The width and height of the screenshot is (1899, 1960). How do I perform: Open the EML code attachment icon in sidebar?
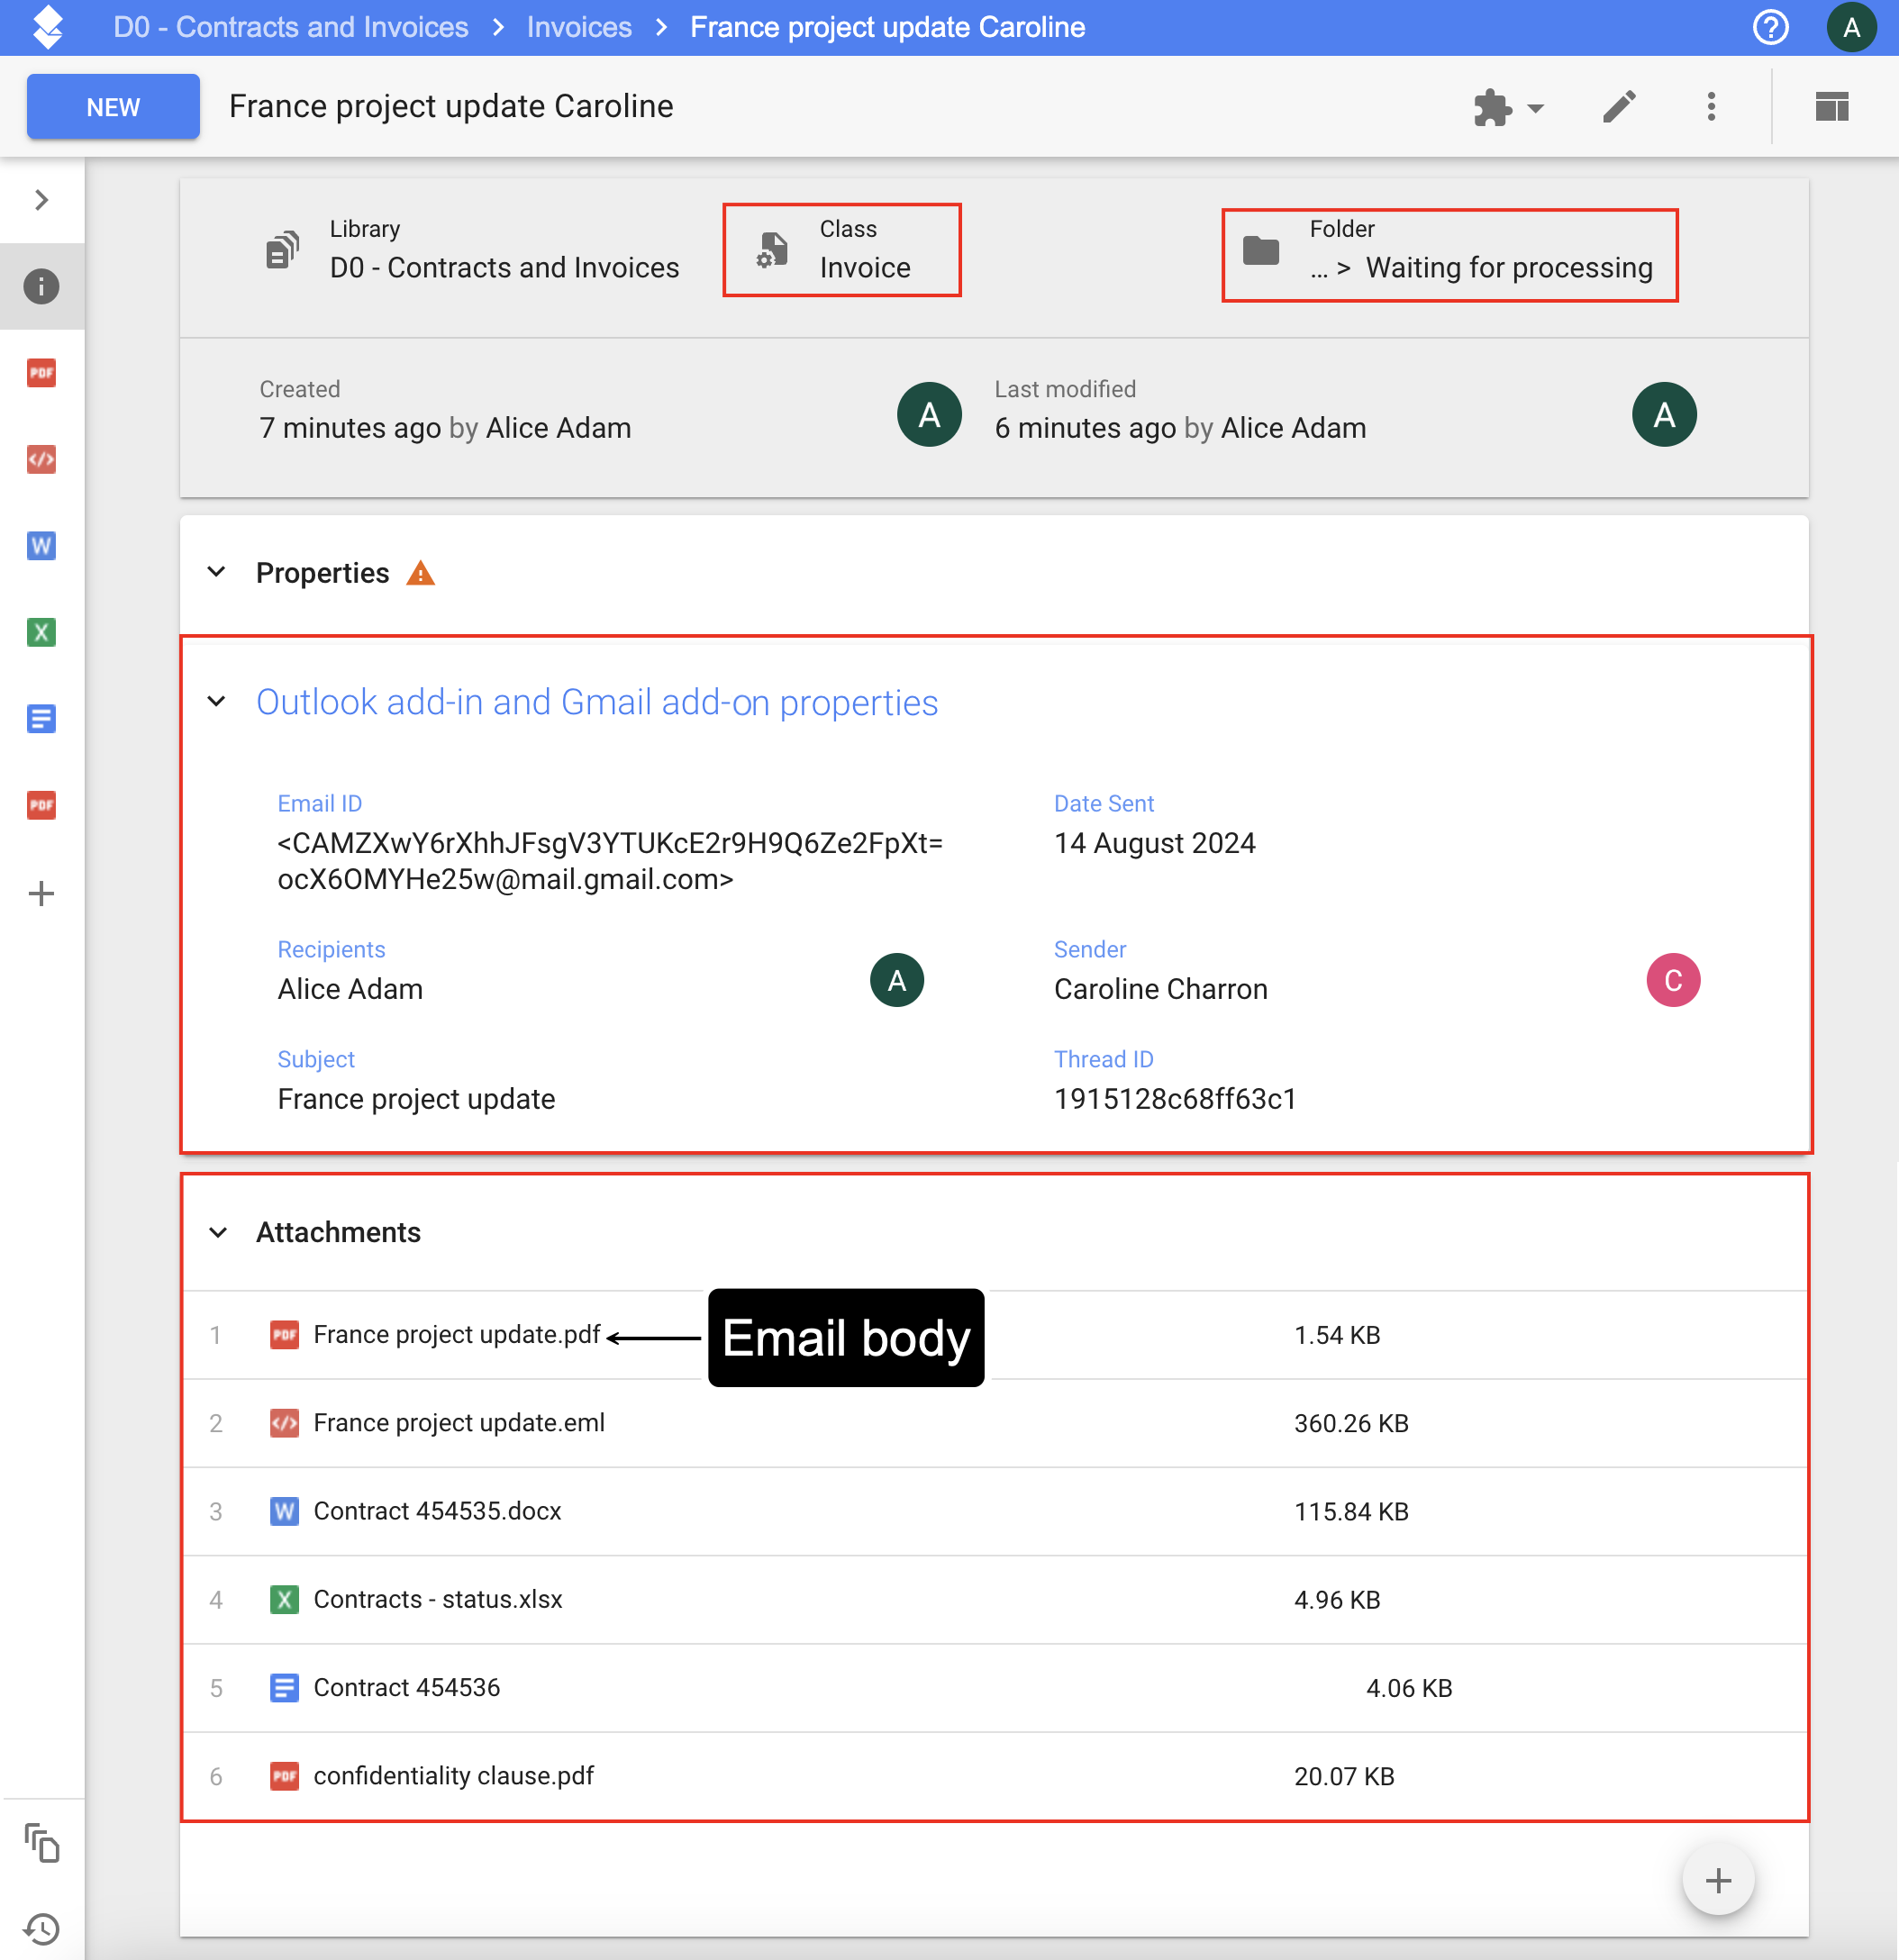[41, 460]
